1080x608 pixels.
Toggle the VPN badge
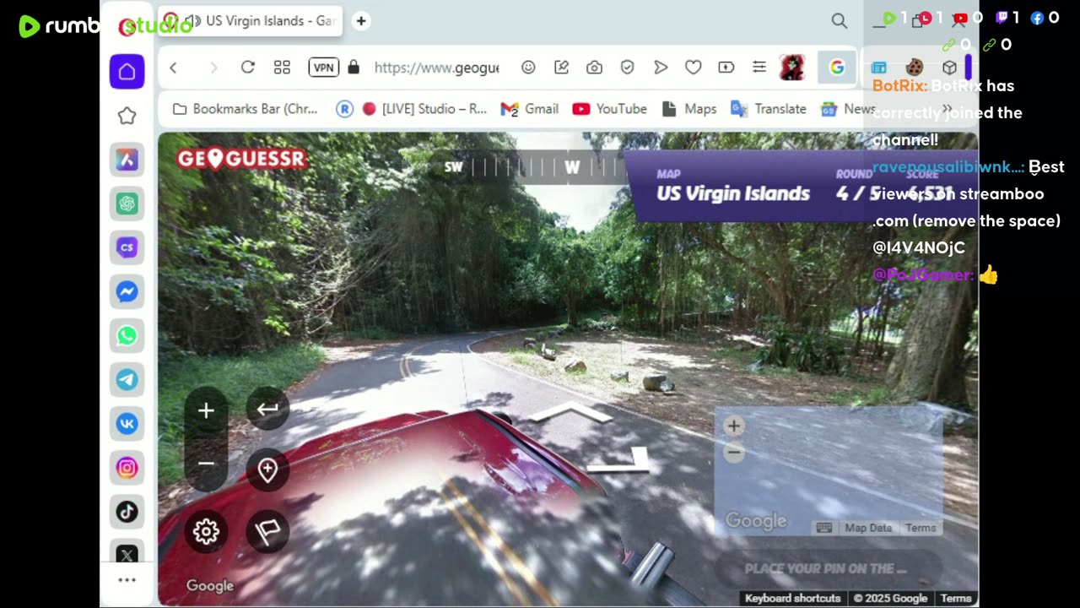pos(324,68)
